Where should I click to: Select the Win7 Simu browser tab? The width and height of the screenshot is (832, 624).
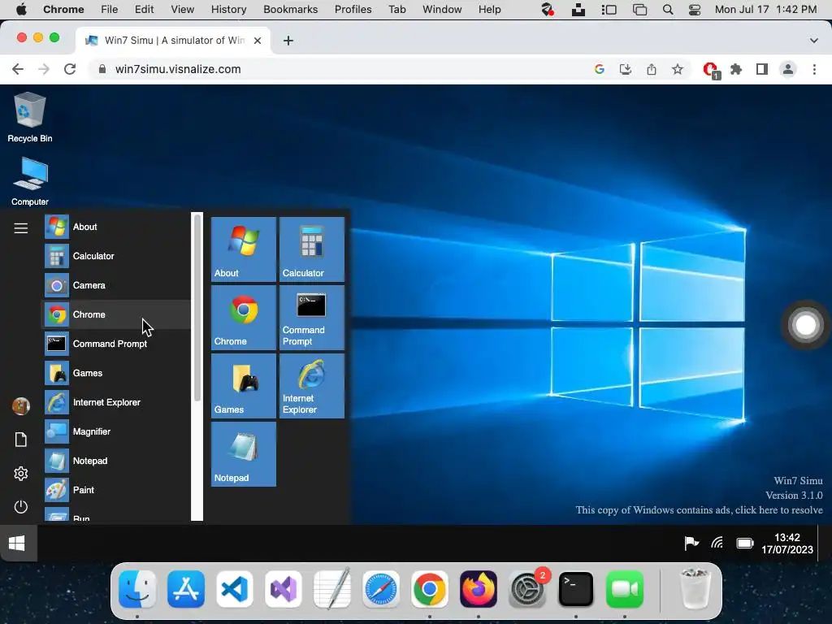(x=173, y=41)
